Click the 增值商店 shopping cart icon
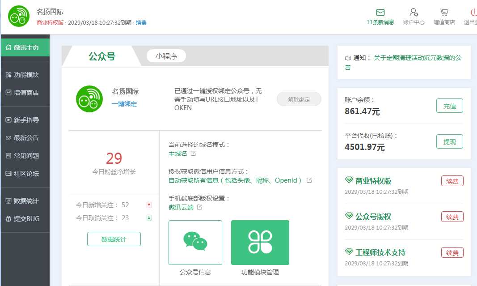The image size is (477, 286). (444, 12)
